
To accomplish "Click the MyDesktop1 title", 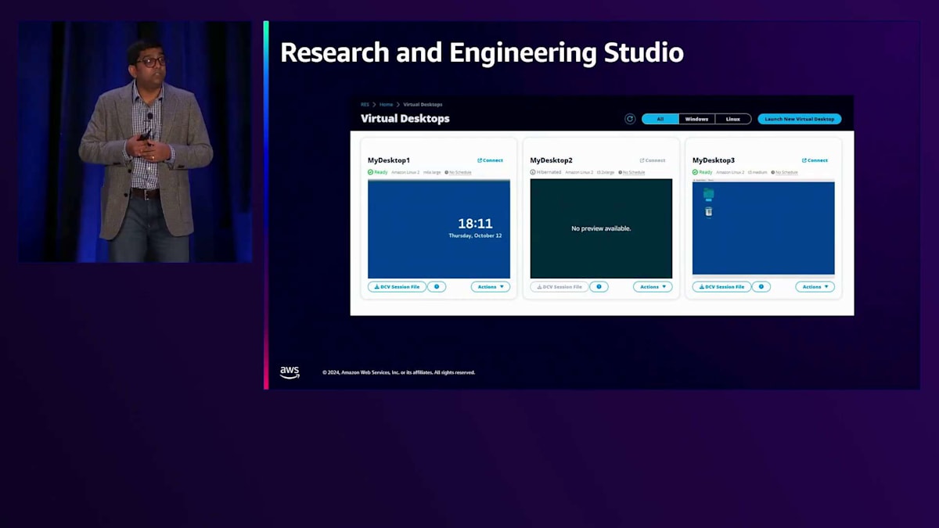I will (x=389, y=160).
